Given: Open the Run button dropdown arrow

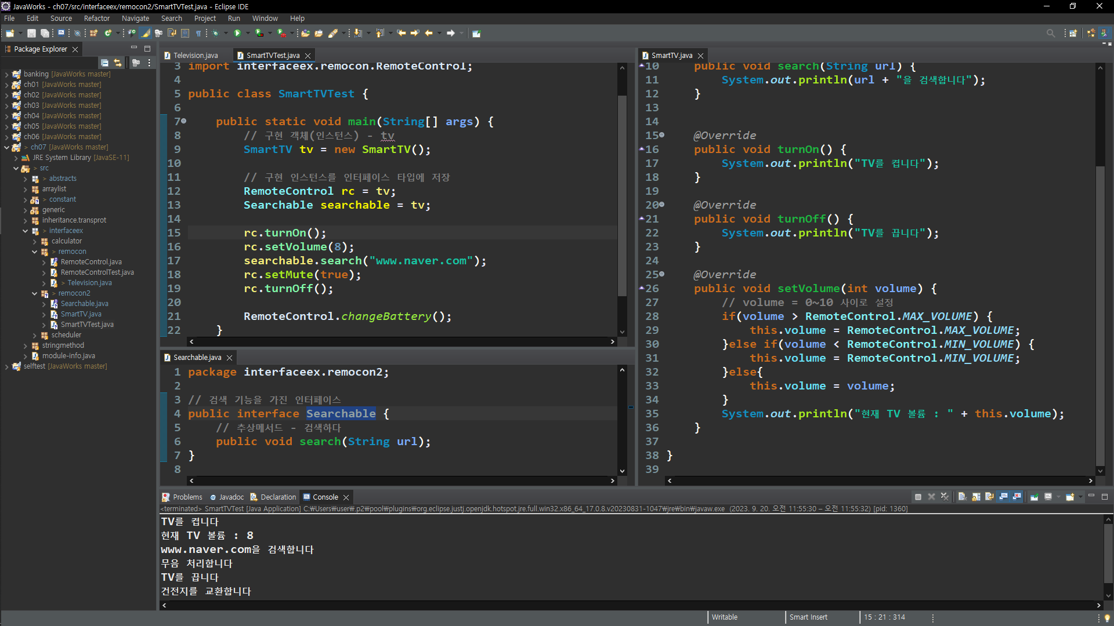Looking at the screenshot, I should click(x=248, y=33).
